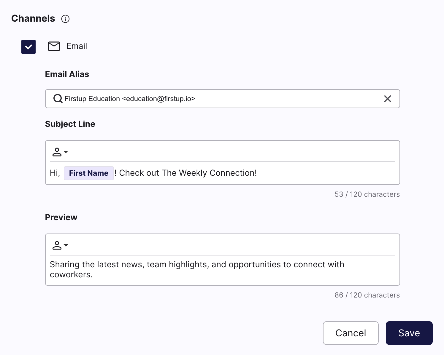Click the Email envelope icon
444x355 pixels.
click(54, 46)
